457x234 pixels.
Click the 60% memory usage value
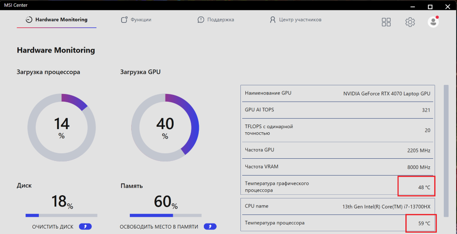tap(165, 202)
